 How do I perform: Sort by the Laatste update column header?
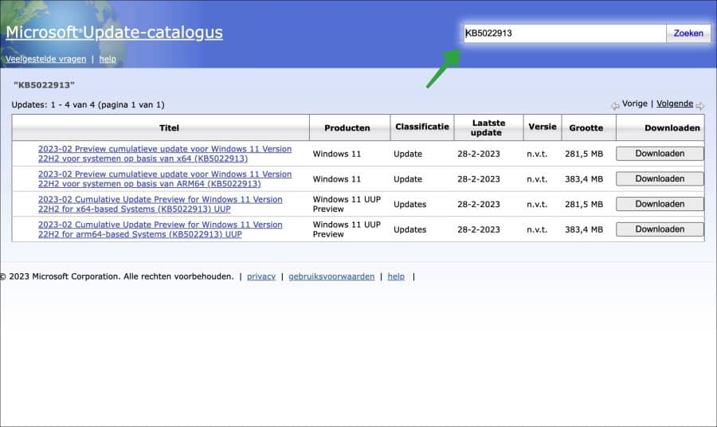click(488, 127)
